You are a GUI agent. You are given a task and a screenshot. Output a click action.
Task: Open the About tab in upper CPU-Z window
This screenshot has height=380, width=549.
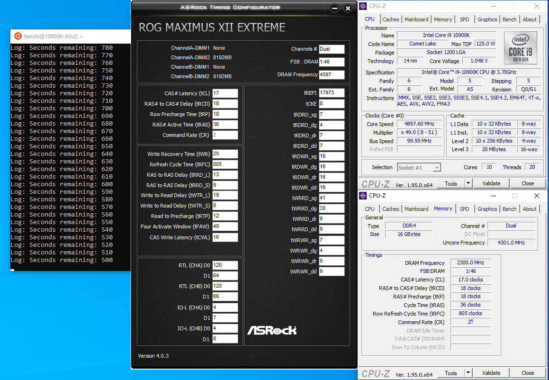click(530, 19)
